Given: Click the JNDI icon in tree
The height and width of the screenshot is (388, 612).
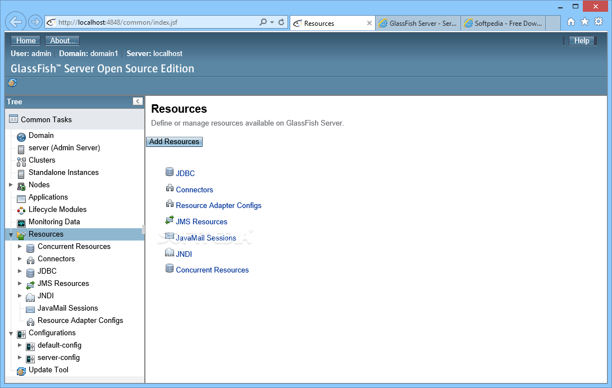Looking at the screenshot, I should pyautogui.click(x=30, y=298).
